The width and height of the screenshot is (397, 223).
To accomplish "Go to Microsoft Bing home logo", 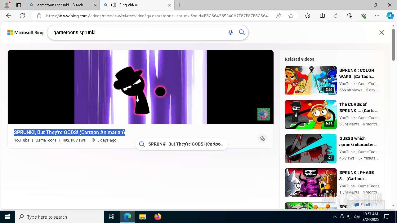I will (x=25, y=33).
